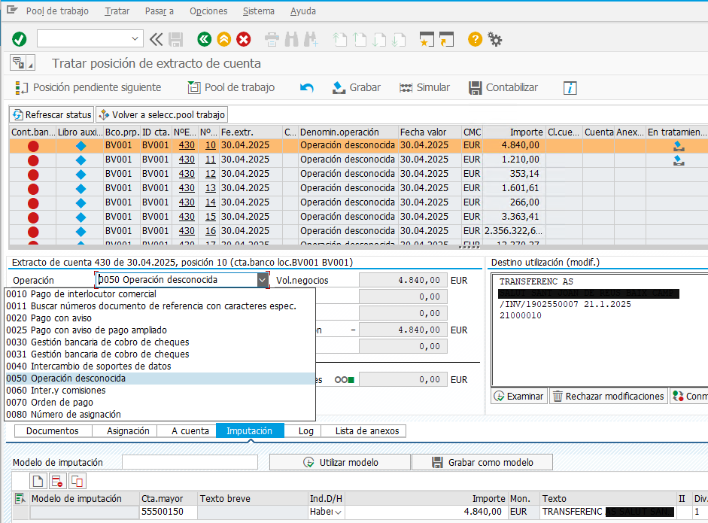
Task: Click the copy line icon
Action: (77, 482)
